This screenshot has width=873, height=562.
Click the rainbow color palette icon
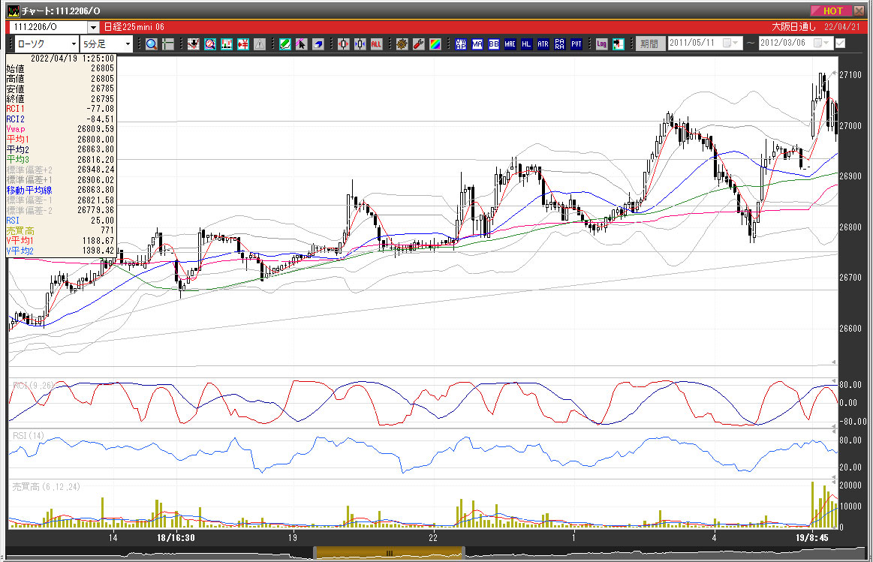click(x=435, y=44)
